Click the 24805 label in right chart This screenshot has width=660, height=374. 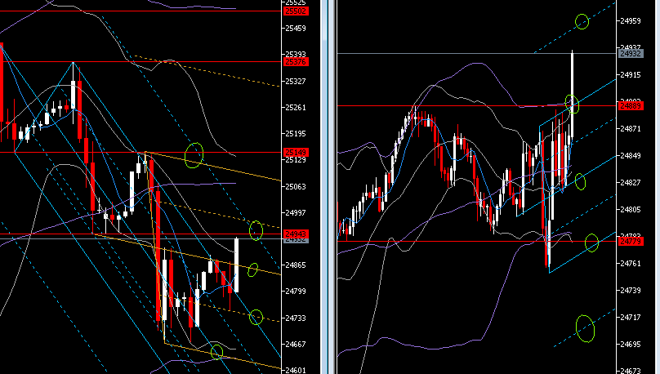click(631, 210)
